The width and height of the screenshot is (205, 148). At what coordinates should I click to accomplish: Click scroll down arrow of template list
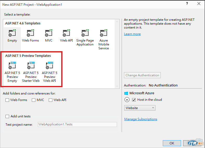(x=117, y=86)
